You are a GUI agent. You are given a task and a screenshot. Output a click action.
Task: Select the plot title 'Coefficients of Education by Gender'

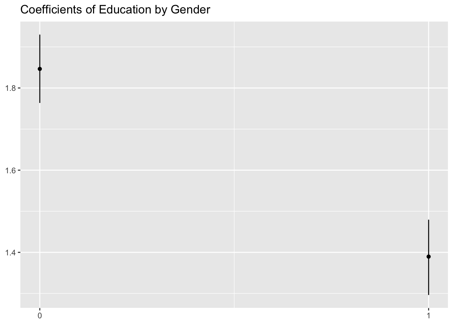click(x=115, y=10)
